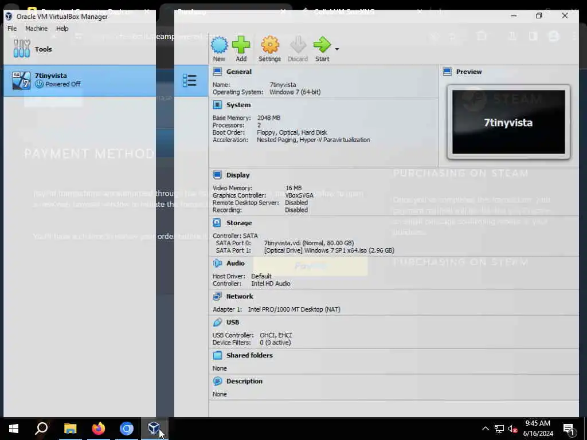
Task: Open the Description heading link
Action: (244, 381)
